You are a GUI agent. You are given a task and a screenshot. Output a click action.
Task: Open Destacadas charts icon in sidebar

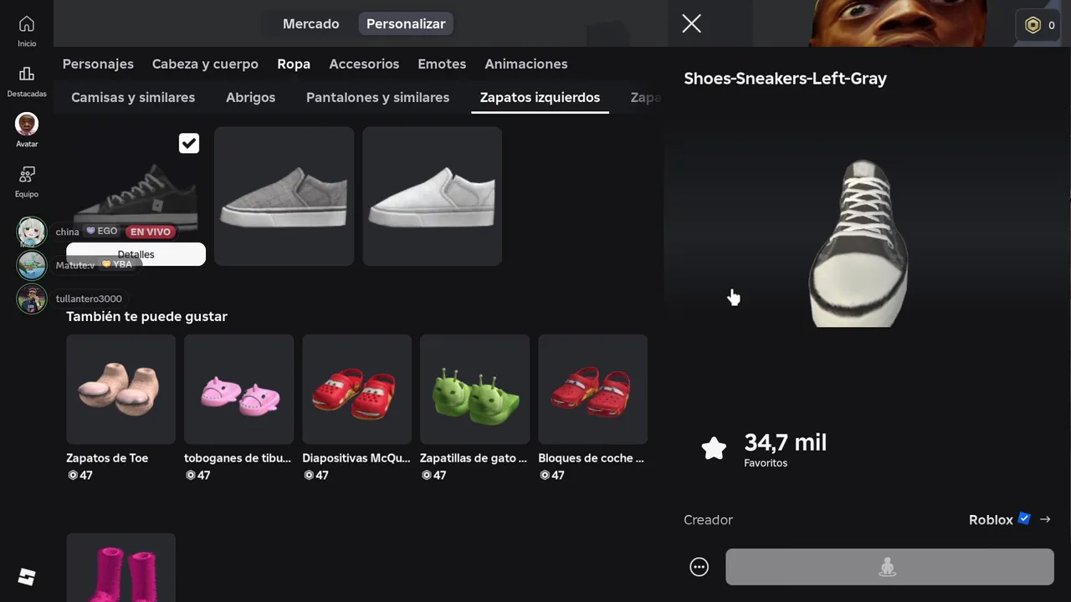click(27, 74)
